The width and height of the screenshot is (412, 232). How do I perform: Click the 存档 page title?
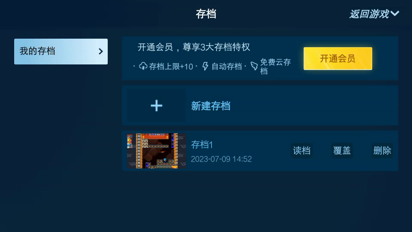point(206,14)
